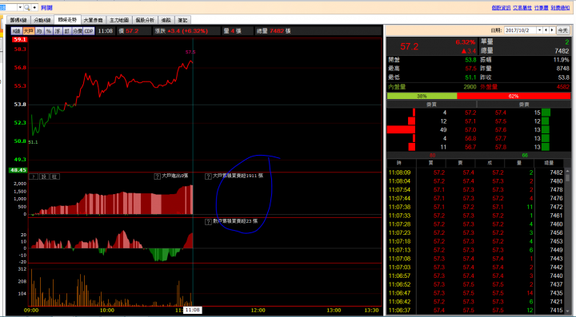Image resolution: width=576 pixels, height=317 pixels.
Task: Click the ? help box left of 設 button
Action: (x=34, y=176)
